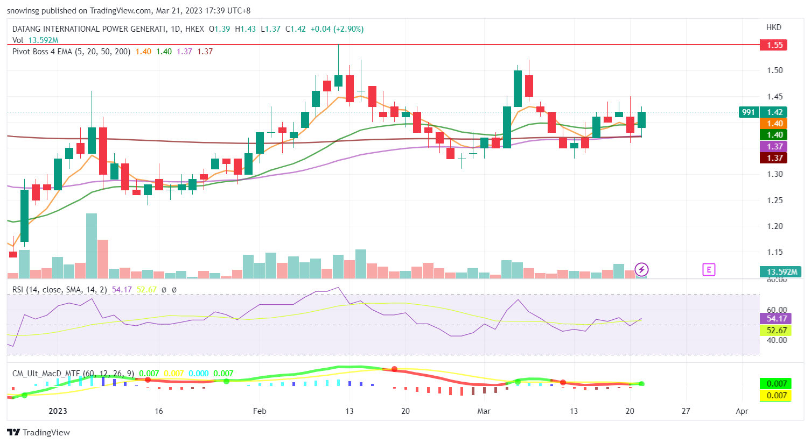Click the 13.592M volume axis label
The height and width of the screenshot is (444, 811).
(781, 272)
